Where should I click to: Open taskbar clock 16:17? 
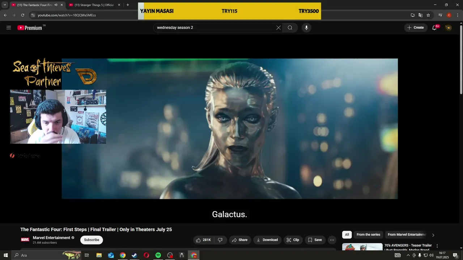[442, 255]
